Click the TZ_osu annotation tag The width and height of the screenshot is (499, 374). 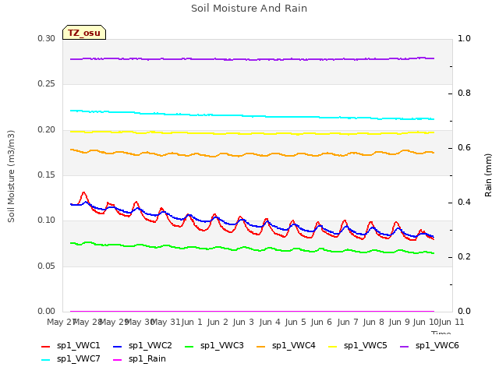[x=84, y=33]
